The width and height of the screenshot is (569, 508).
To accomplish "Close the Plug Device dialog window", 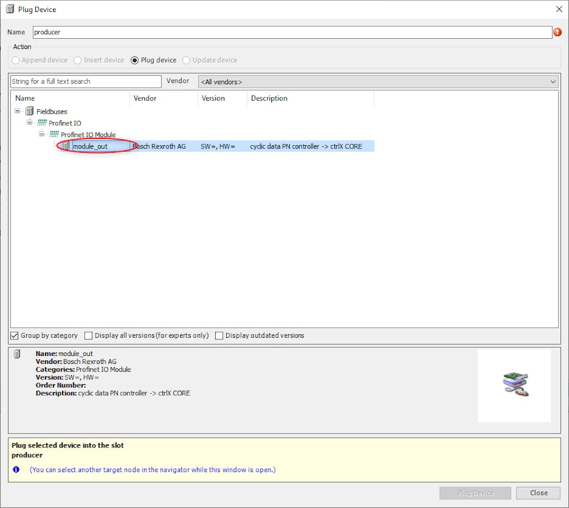I will click(559, 9).
